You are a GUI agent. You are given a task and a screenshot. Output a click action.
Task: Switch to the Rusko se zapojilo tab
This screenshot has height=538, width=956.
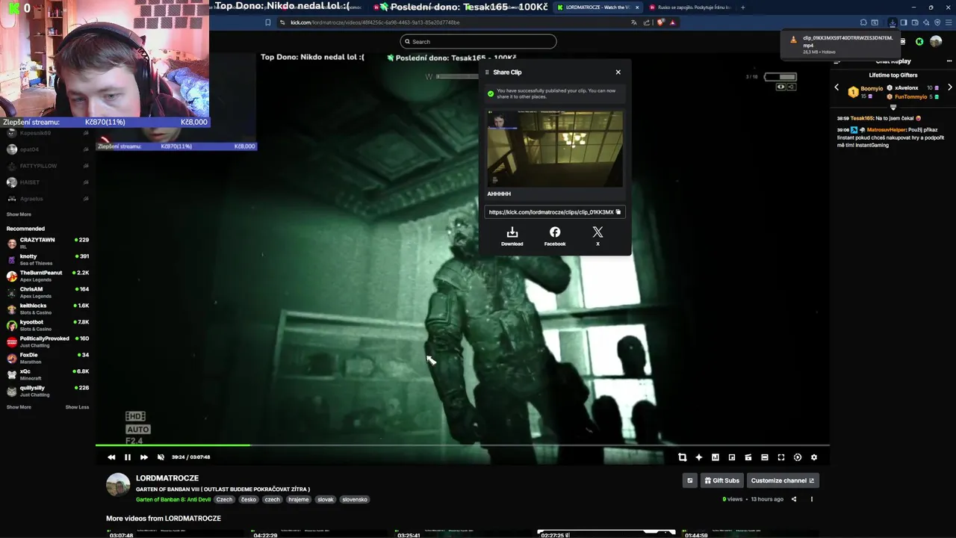point(691,7)
